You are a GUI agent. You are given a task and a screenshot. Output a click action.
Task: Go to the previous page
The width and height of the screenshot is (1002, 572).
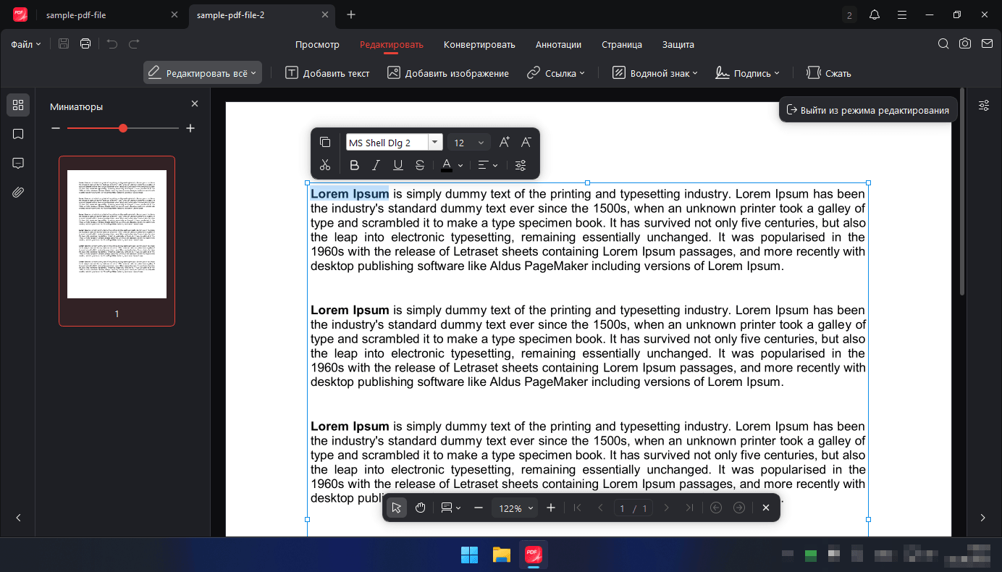(x=600, y=508)
